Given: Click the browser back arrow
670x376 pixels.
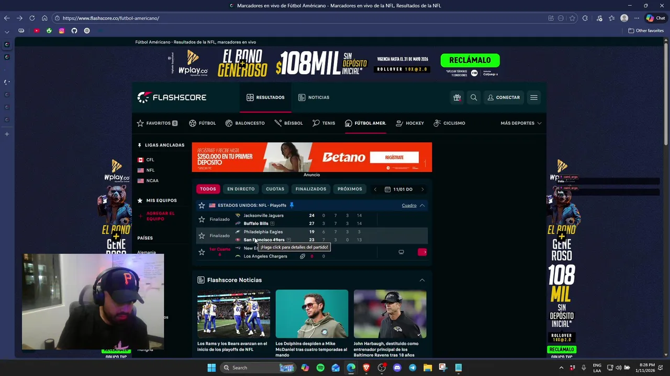Looking at the screenshot, I should point(7,18).
